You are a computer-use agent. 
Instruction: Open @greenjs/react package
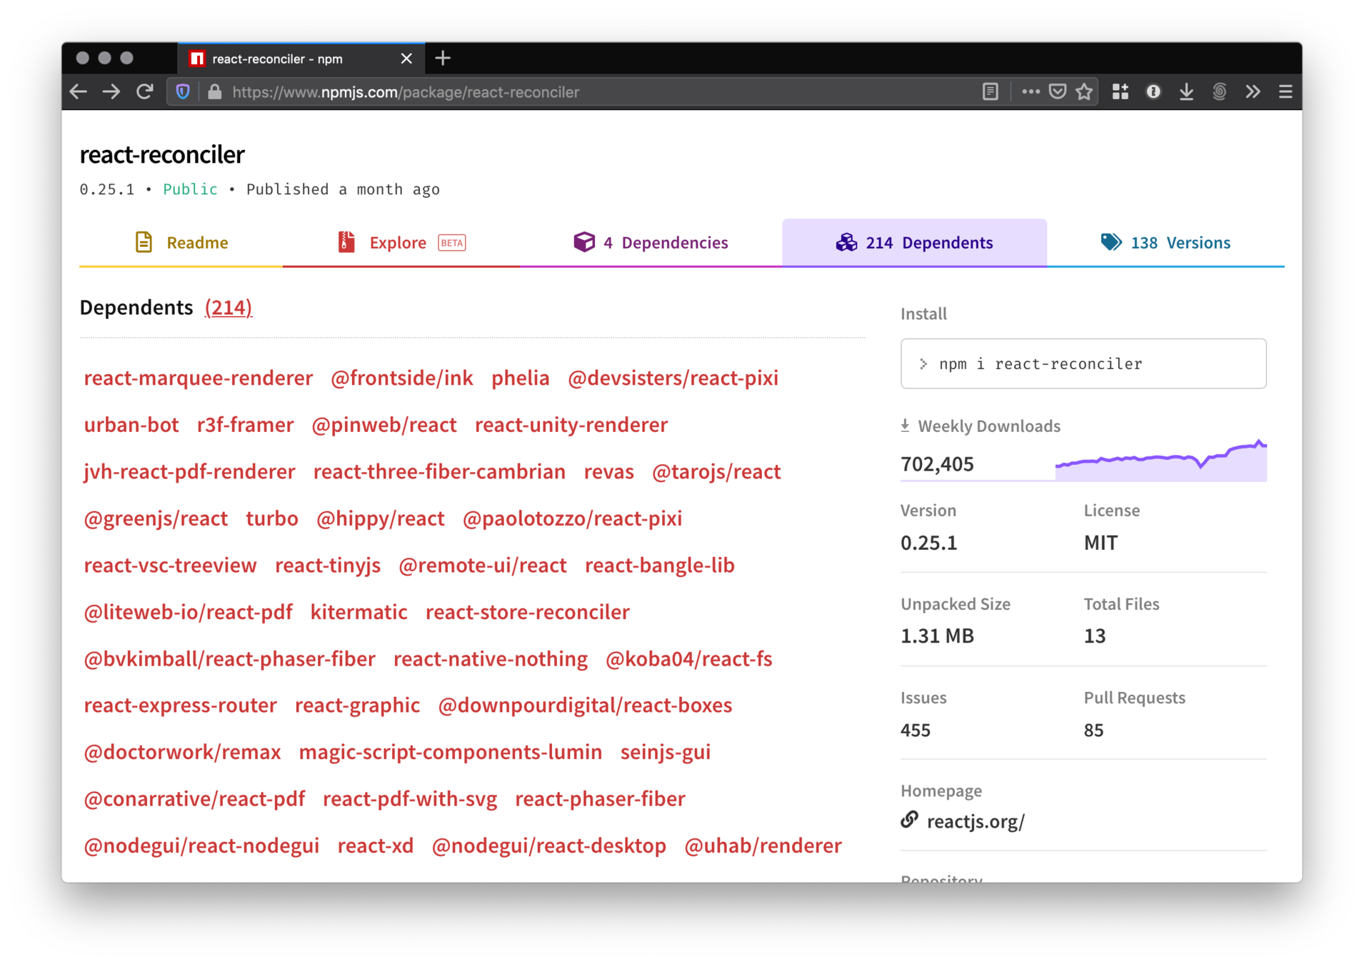click(156, 518)
